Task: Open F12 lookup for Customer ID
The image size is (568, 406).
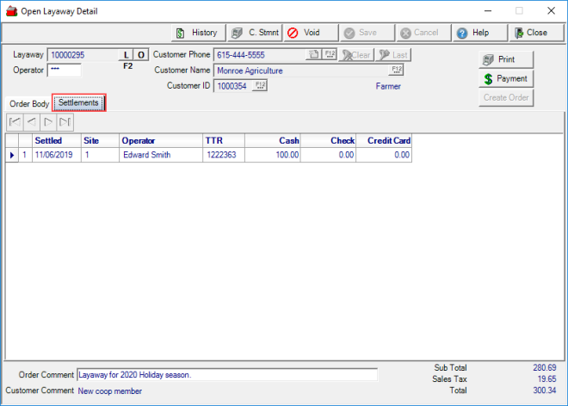Action: pyautogui.click(x=261, y=86)
